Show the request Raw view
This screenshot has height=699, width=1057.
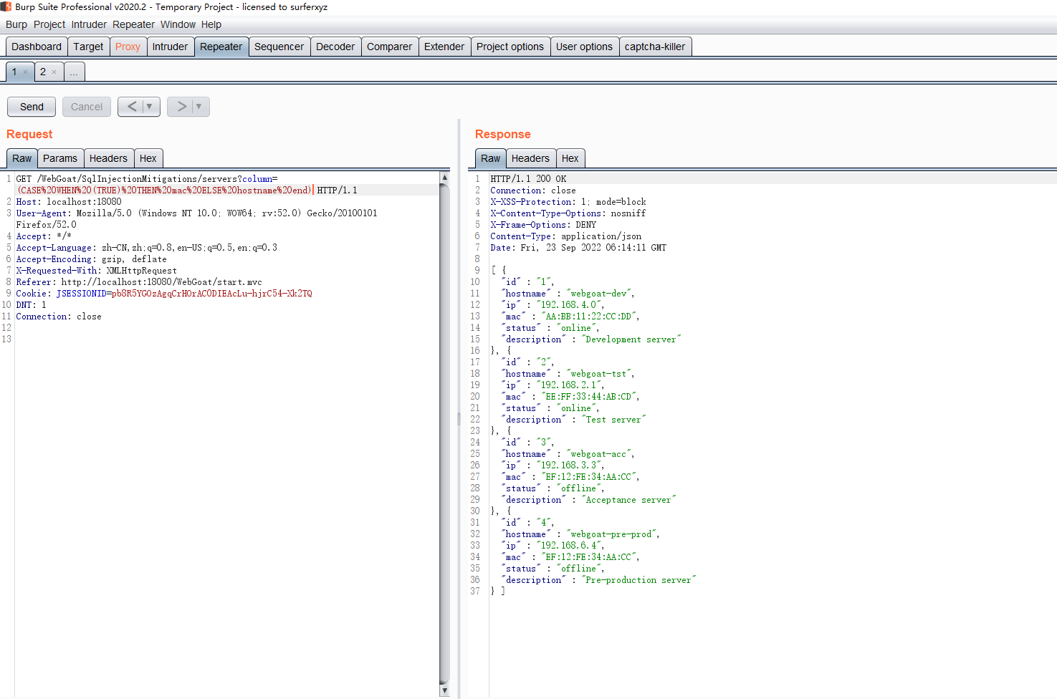(x=22, y=158)
